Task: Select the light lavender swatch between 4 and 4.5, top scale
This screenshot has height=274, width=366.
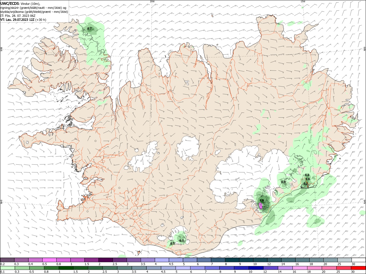Action: [162, 260]
